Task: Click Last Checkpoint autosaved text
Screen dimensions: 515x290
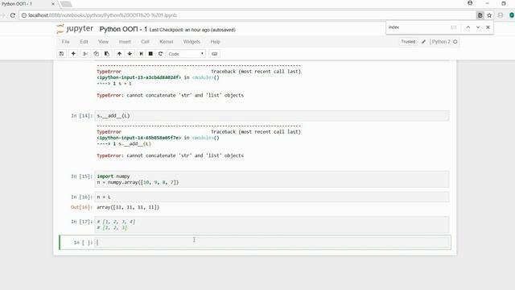Action: tap(192, 30)
